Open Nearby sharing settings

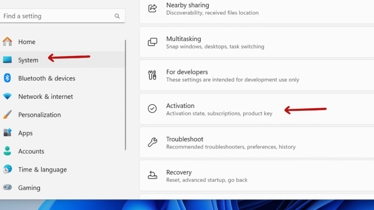(x=257, y=9)
